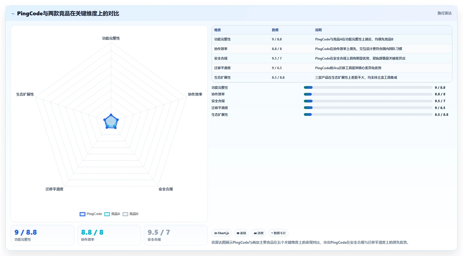Click the 安全合规 table row cell
The width and height of the screenshot is (463, 256).
(221, 58)
